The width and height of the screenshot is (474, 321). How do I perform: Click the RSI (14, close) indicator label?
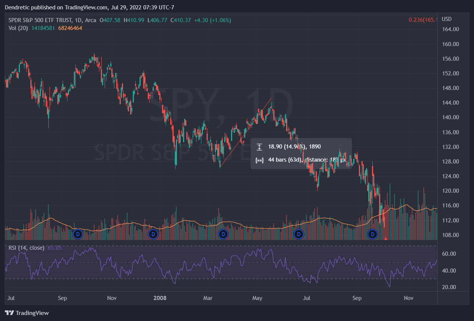[26, 248]
